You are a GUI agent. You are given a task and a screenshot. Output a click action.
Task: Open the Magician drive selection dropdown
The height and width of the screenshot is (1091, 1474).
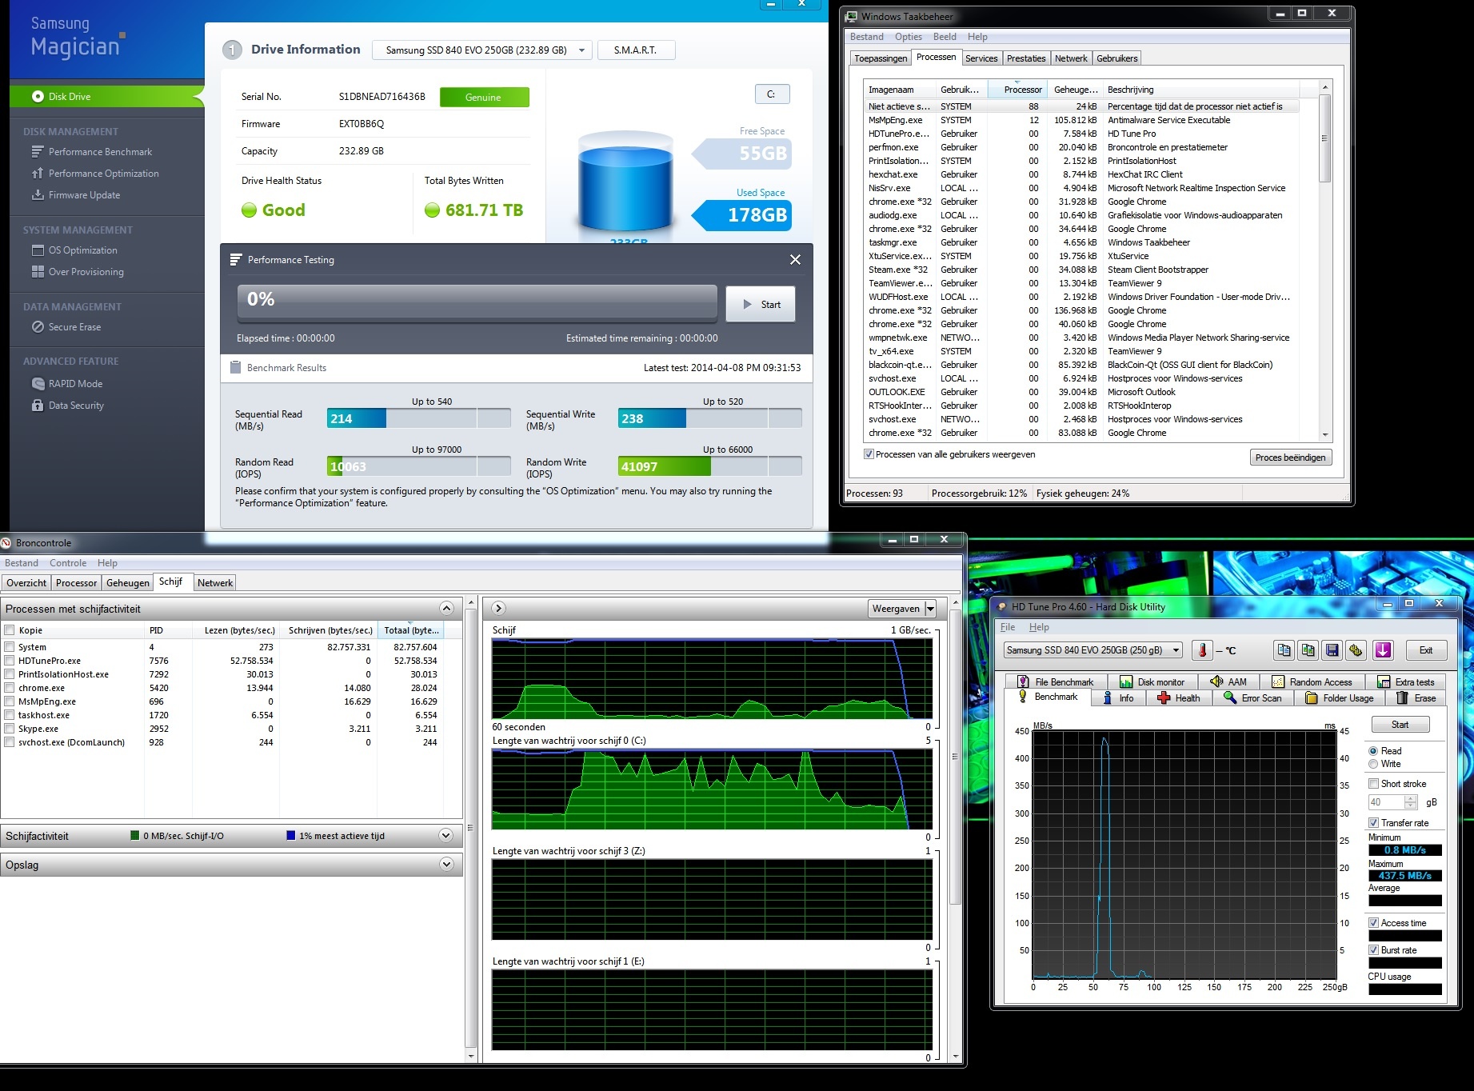click(x=483, y=50)
